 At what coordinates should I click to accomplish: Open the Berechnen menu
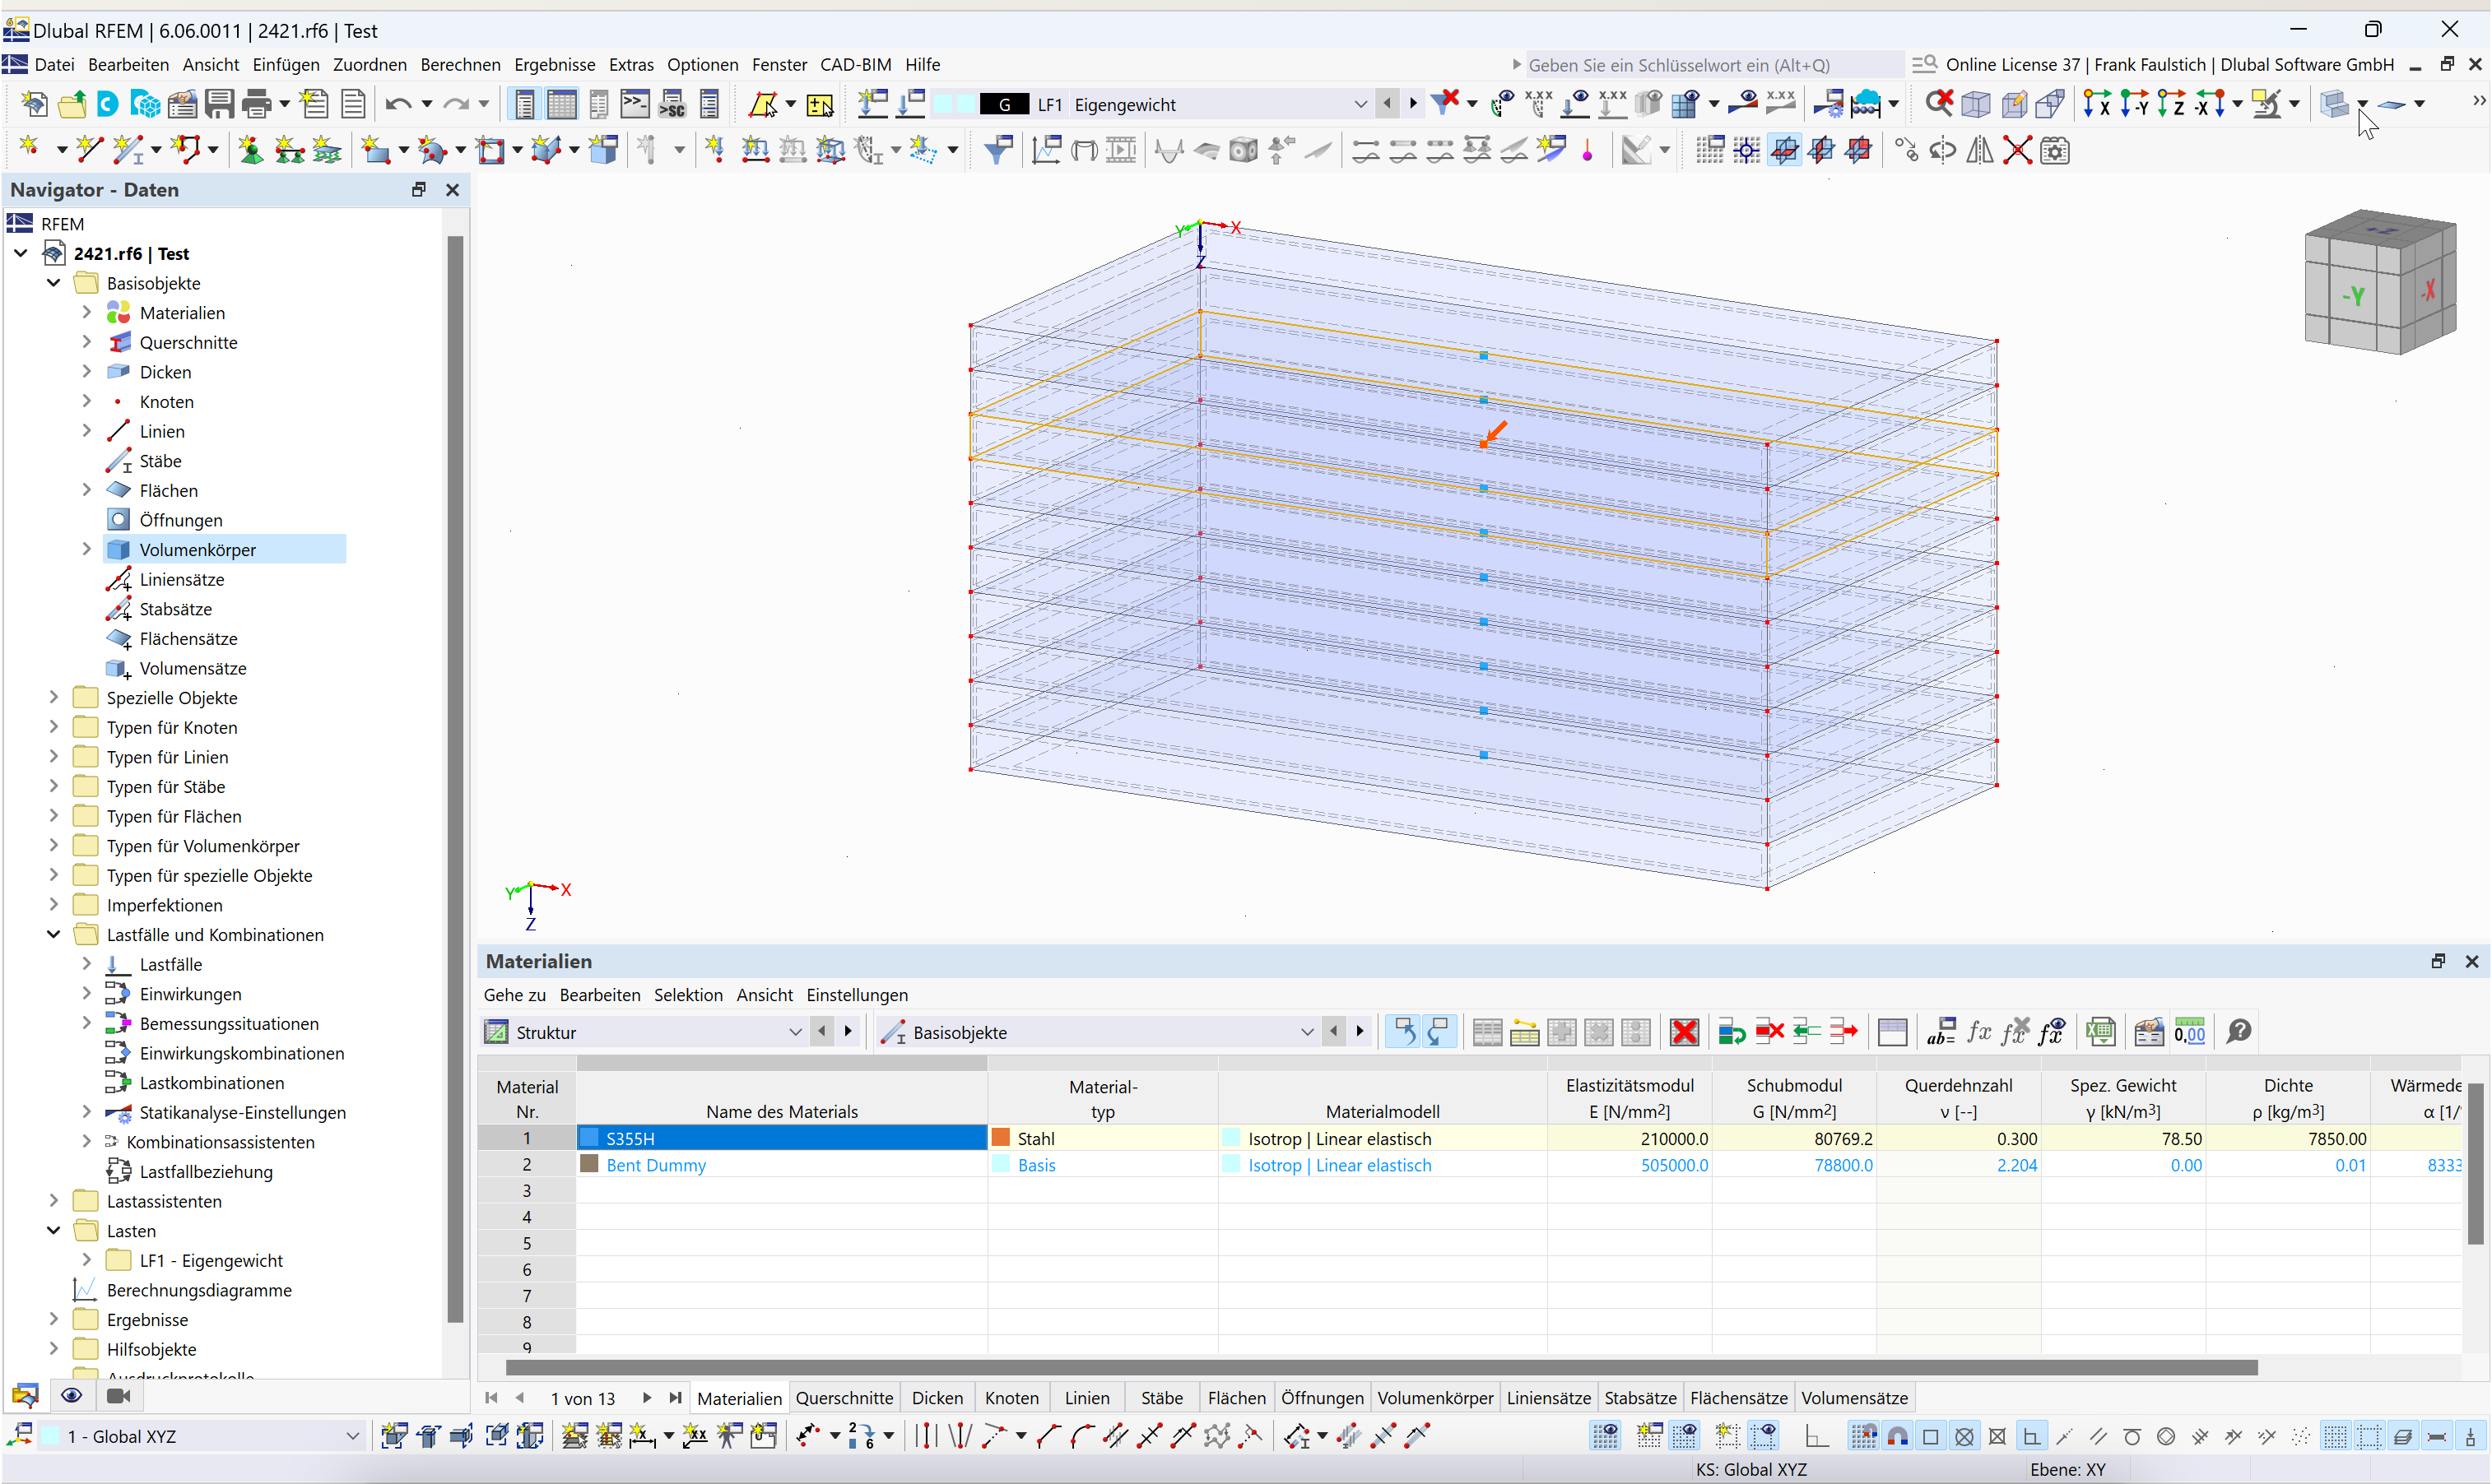[x=460, y=64]
